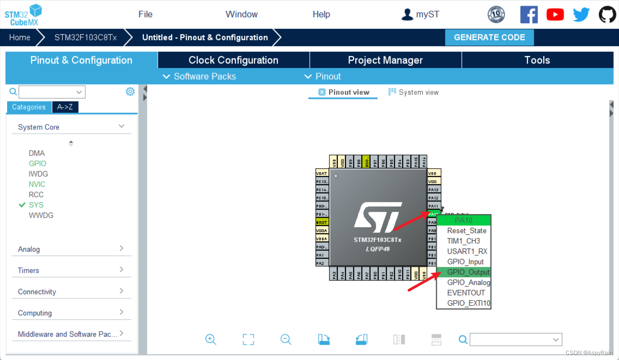The width and height of the screenshot is (619, 360).
Task: Click the PA13 pin on the chip
Action: pos(434,190)
